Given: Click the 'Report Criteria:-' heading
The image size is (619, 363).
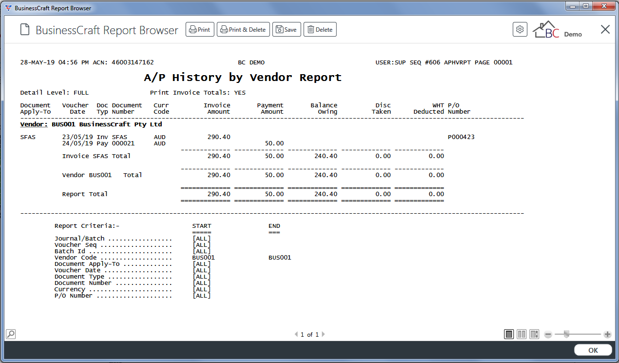Looking at the screenshot, I should 87,226.
